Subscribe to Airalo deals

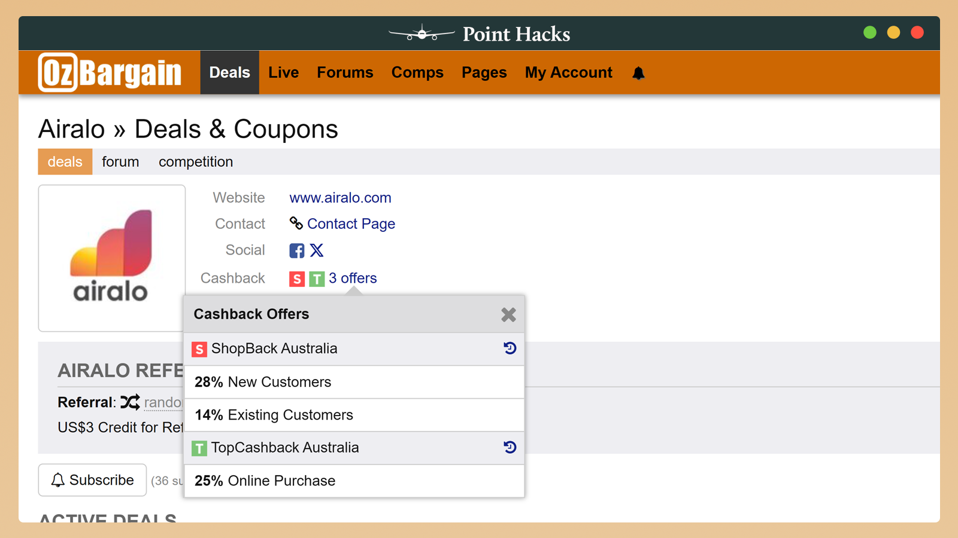92,480
